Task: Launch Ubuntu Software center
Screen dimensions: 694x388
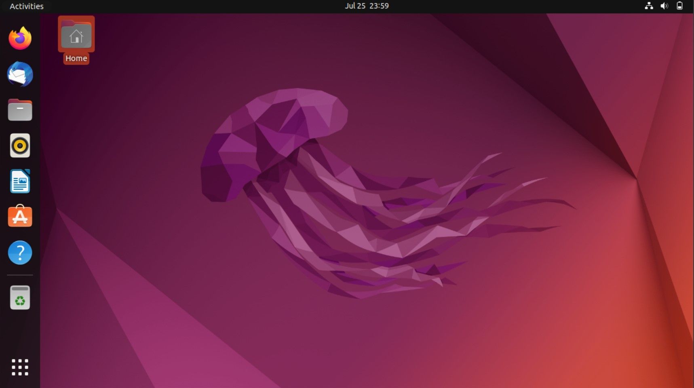Action: pos(19,217)
